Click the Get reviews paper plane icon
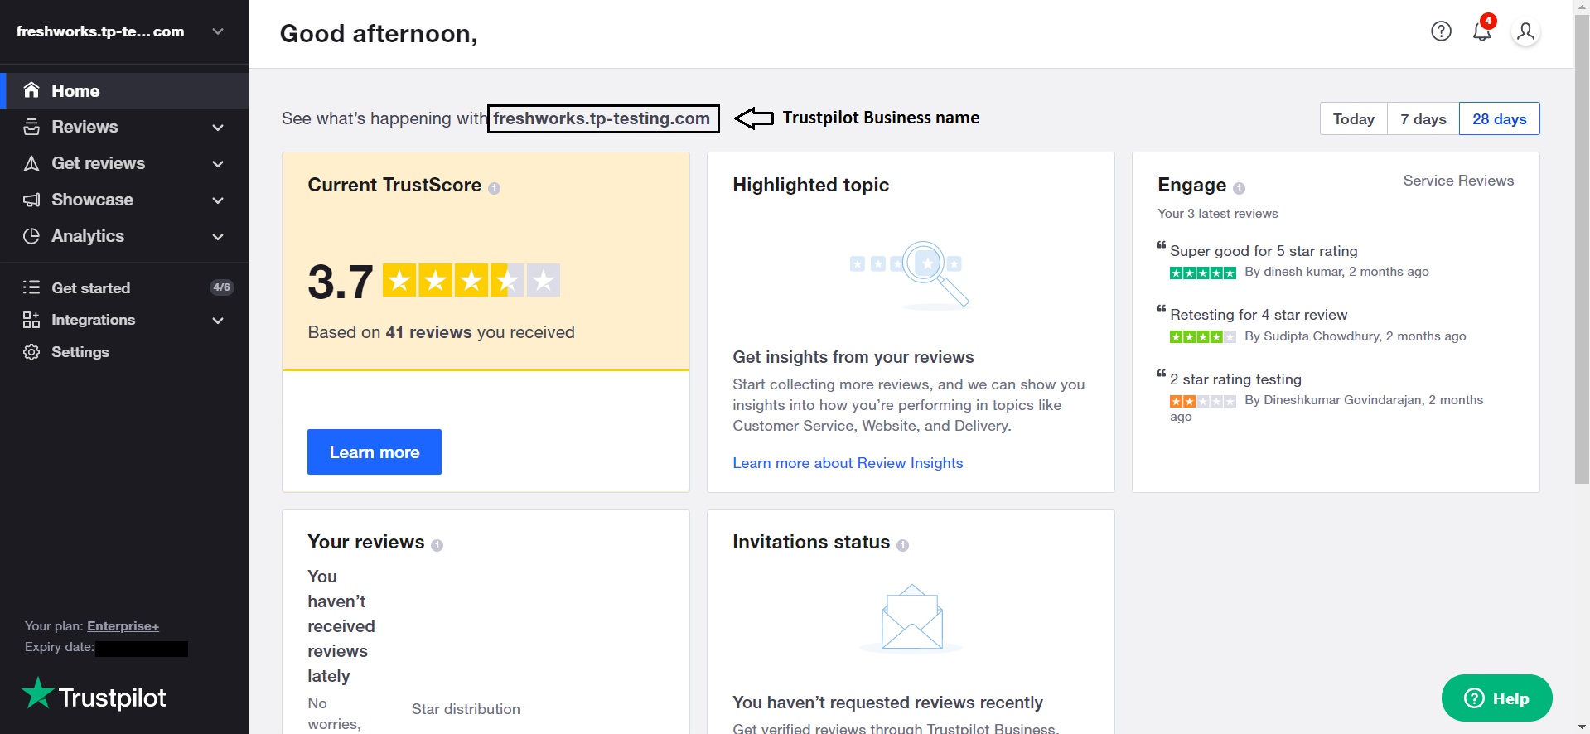This screenshot has width=1590, height=734. (x=31, y=163)
